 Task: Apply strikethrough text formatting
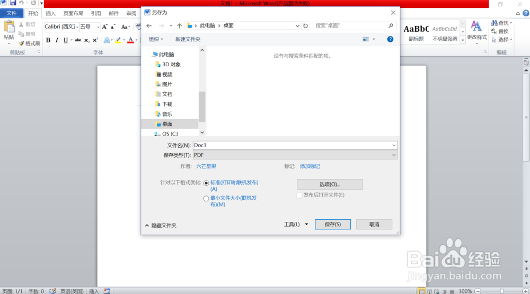coord(78,40)
